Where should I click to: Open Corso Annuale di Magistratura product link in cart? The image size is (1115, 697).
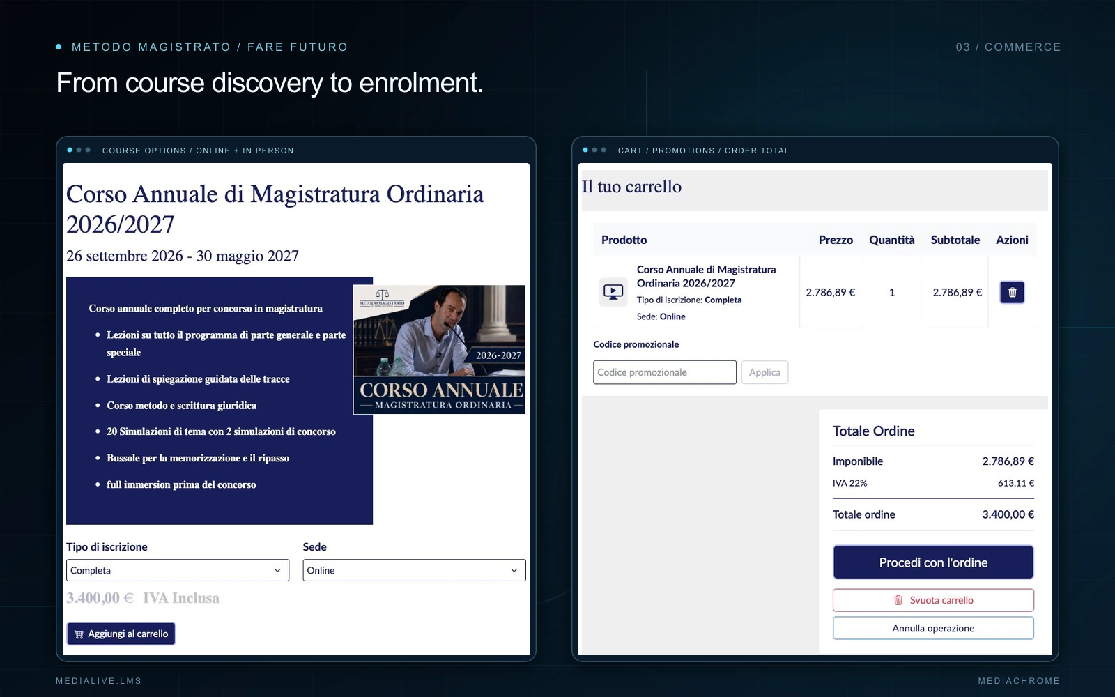706,276
